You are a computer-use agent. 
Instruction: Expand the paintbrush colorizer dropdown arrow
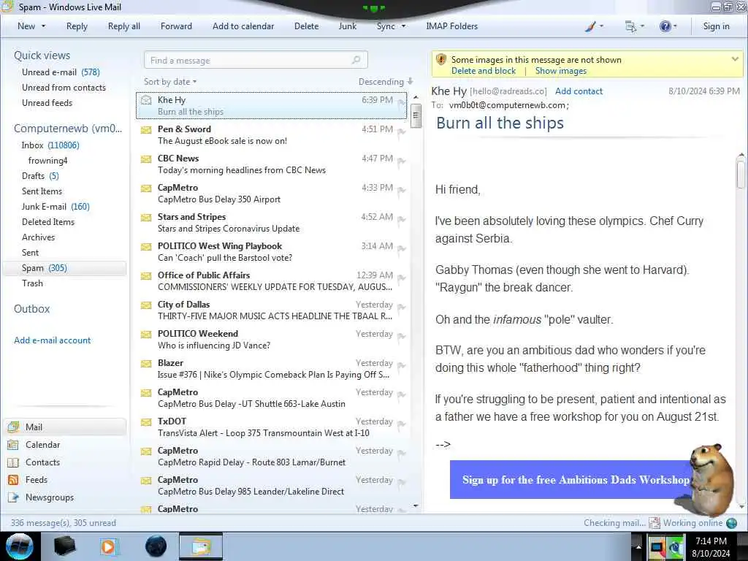click(602, 27)
